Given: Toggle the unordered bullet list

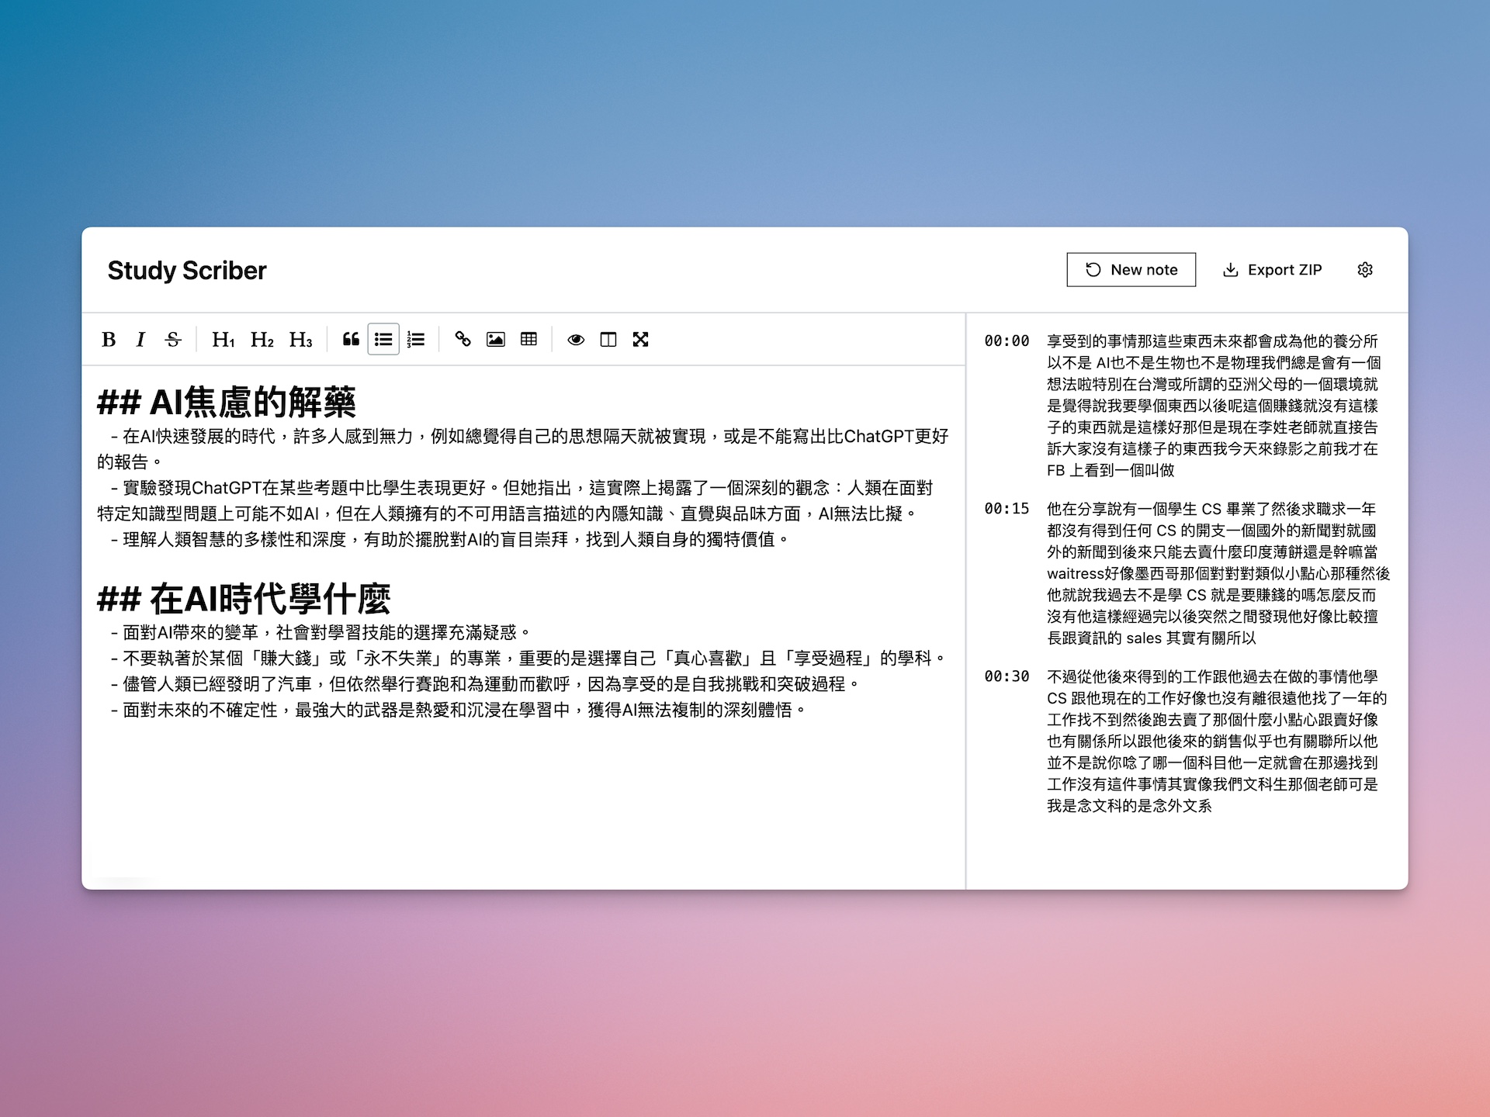Looking at the screenshot, I should pyautogui.click(x=383, y=340).
